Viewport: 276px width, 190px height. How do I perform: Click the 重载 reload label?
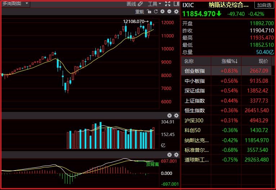point(140,12)
